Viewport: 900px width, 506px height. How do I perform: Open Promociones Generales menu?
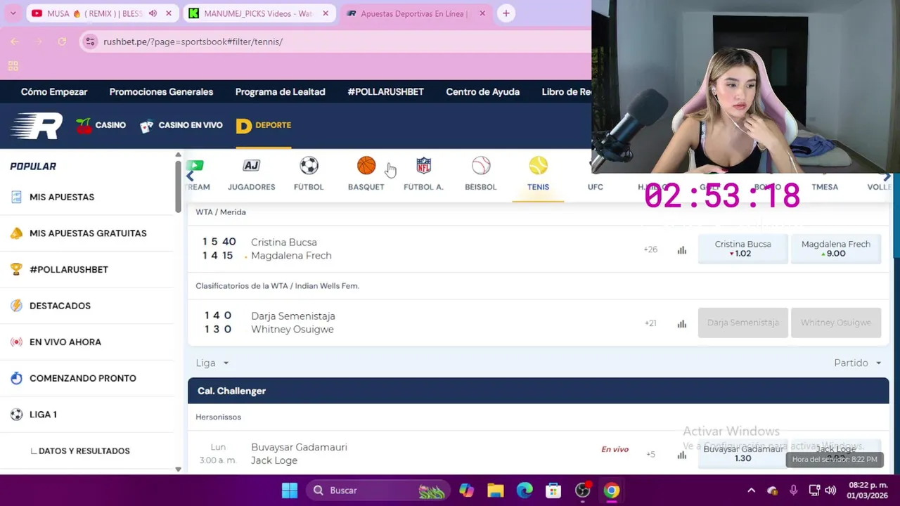(x=161, y=92)
